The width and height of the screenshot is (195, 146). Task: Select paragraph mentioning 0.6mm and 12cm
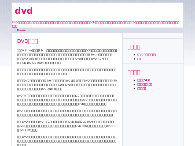67,57
